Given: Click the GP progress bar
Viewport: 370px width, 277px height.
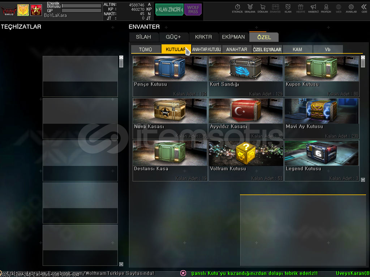Looking at the screenshot, I should point(81,10).
